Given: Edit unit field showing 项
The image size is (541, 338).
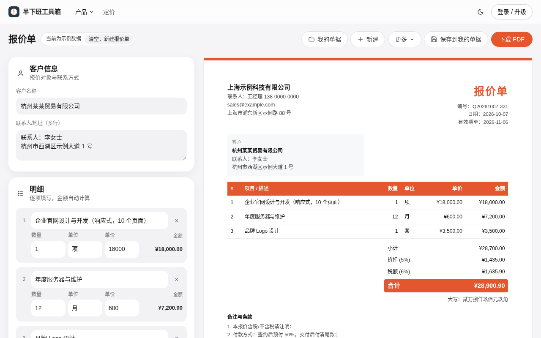Looking at the screenshot, I should click(85, 249).
